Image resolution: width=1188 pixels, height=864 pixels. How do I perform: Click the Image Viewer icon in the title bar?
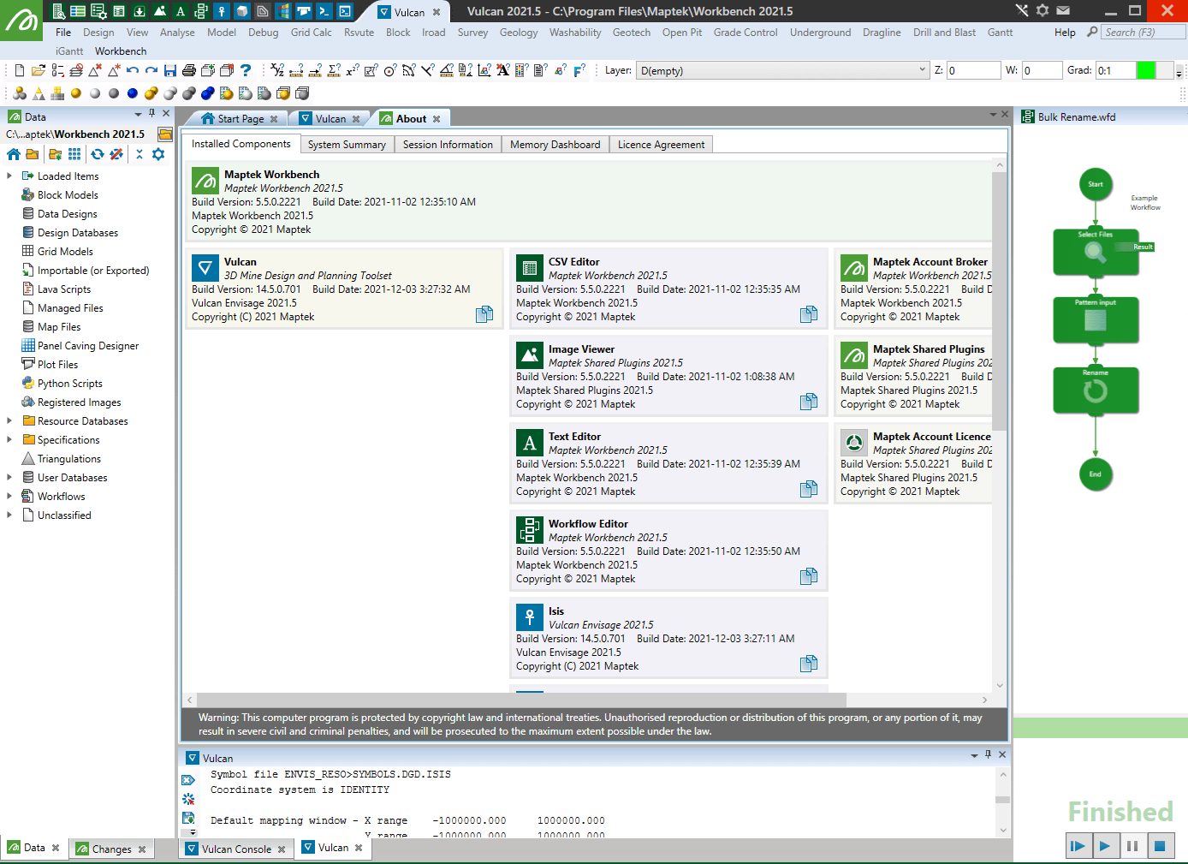pyautogui.click(x=160, y=11)
